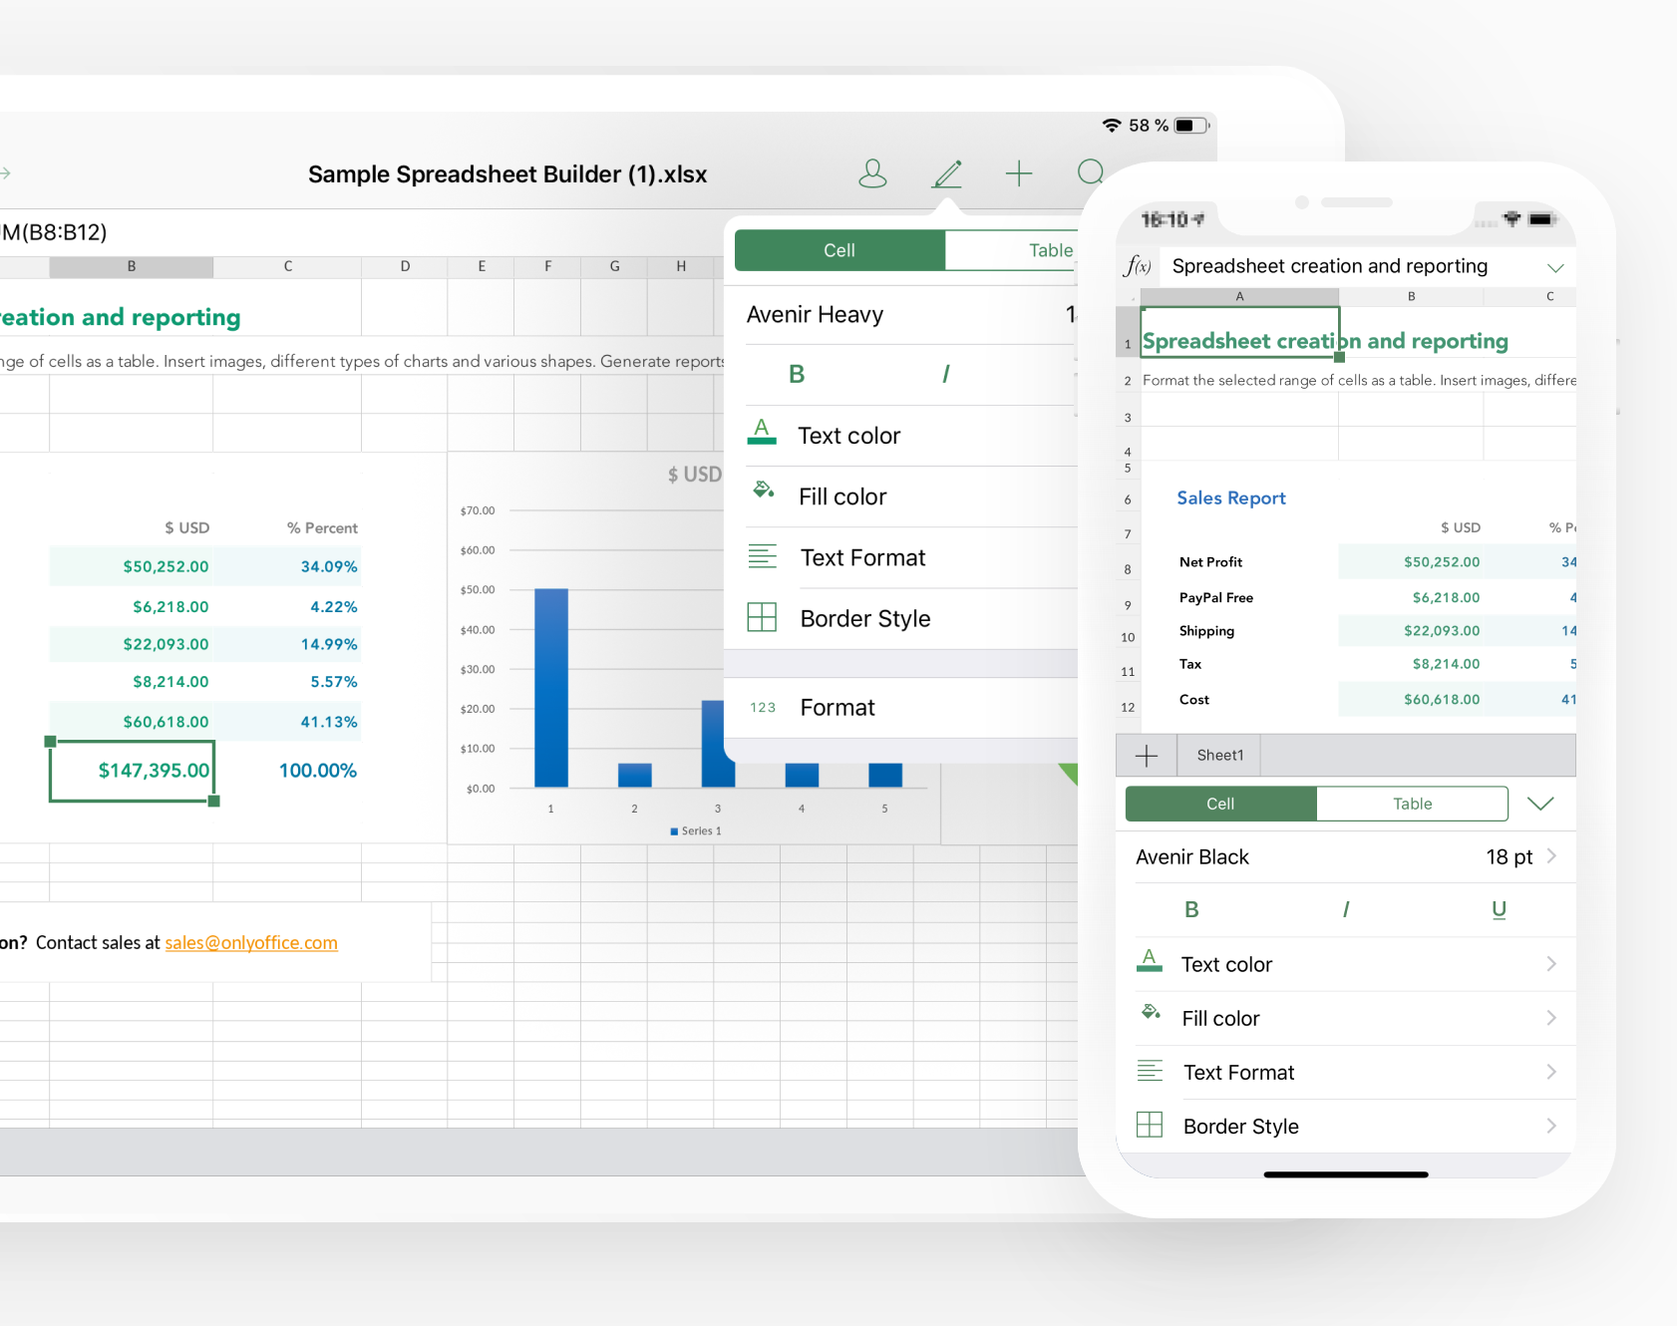Tap the Text Format alignment icon on tablet
This screenshot has width=1677, height=1326.
coord(762,555)
